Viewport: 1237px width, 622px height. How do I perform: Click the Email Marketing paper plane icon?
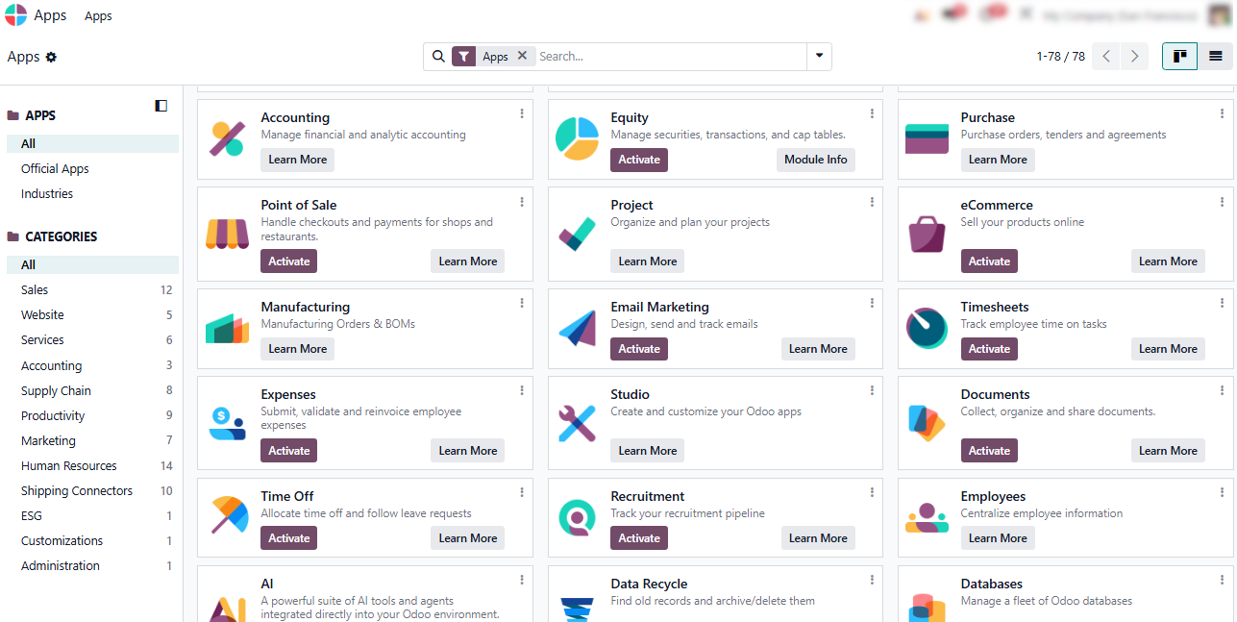[x=578, y=328]
